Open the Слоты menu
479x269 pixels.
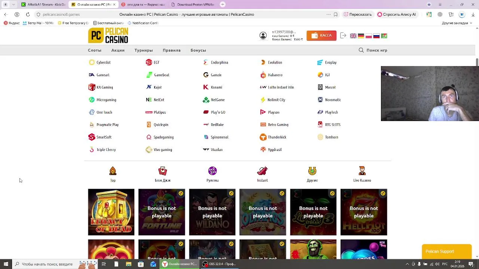[x=95, y=50]
